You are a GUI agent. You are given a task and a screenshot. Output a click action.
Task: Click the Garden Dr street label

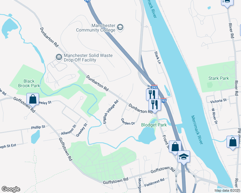coord(128,122)
